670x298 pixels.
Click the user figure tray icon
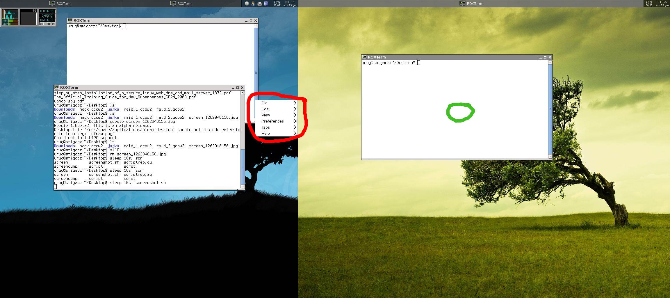(x=253, y=3)
